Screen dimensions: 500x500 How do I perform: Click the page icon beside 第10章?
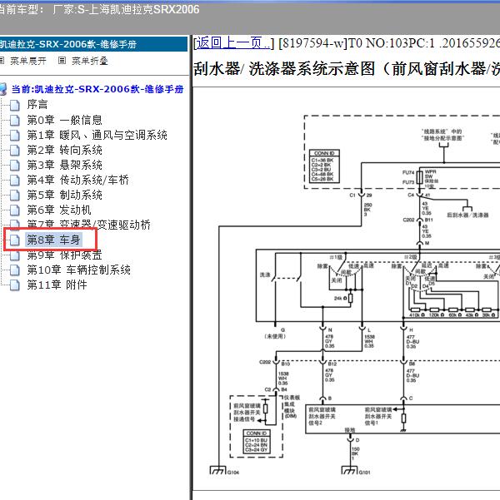coord(15,270)
